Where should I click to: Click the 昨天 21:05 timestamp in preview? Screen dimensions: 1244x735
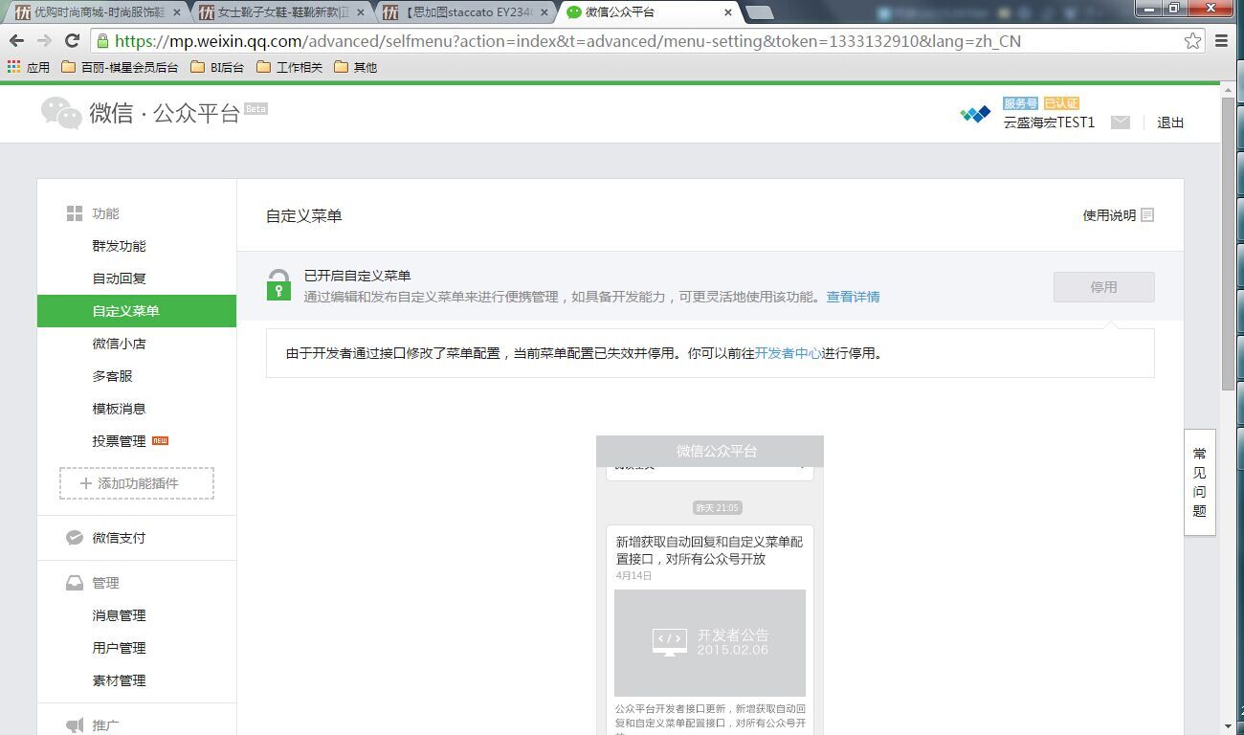click(718, 508)
